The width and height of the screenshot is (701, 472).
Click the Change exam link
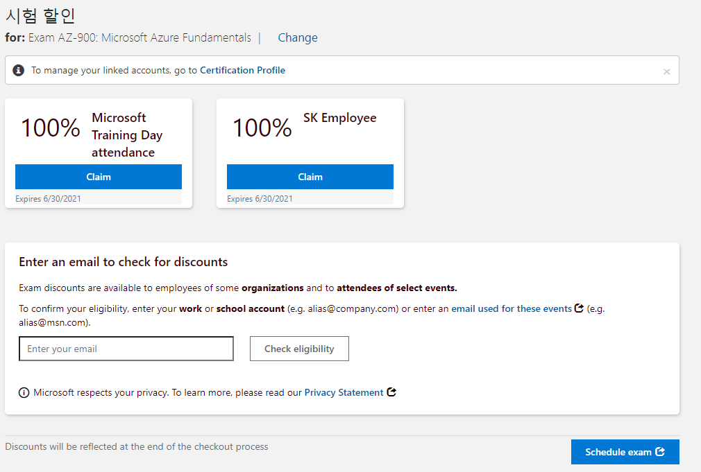[x=298, y=37]
